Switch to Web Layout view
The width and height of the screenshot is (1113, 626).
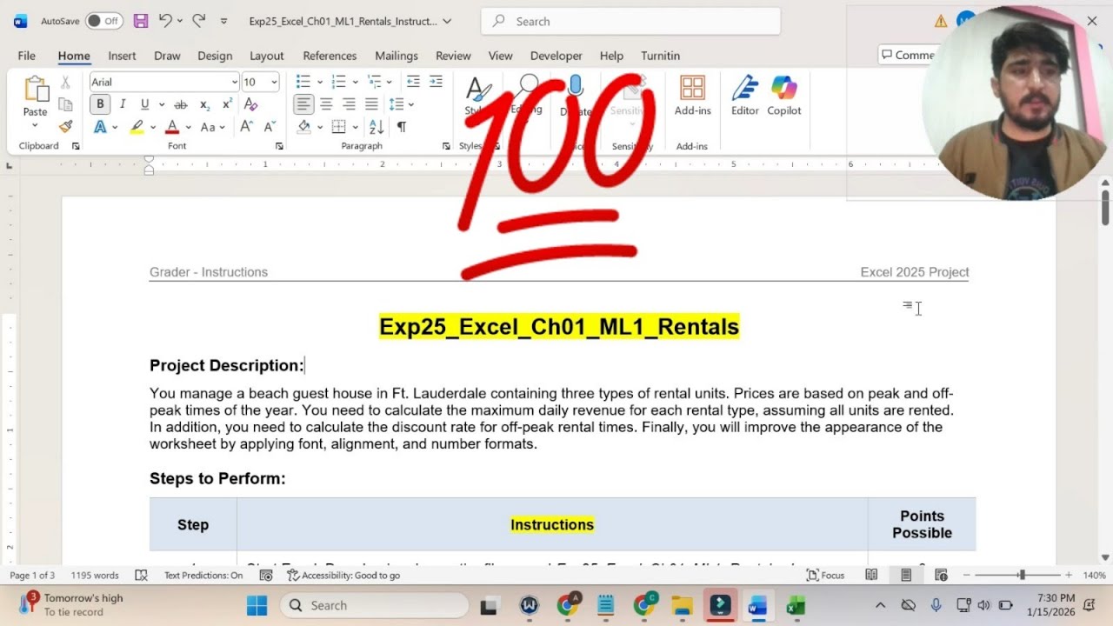[941, 576]
